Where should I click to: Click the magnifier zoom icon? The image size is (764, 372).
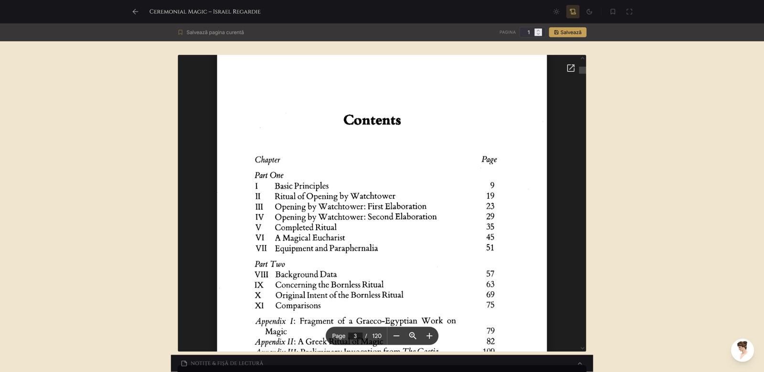[x=413, y=336]
